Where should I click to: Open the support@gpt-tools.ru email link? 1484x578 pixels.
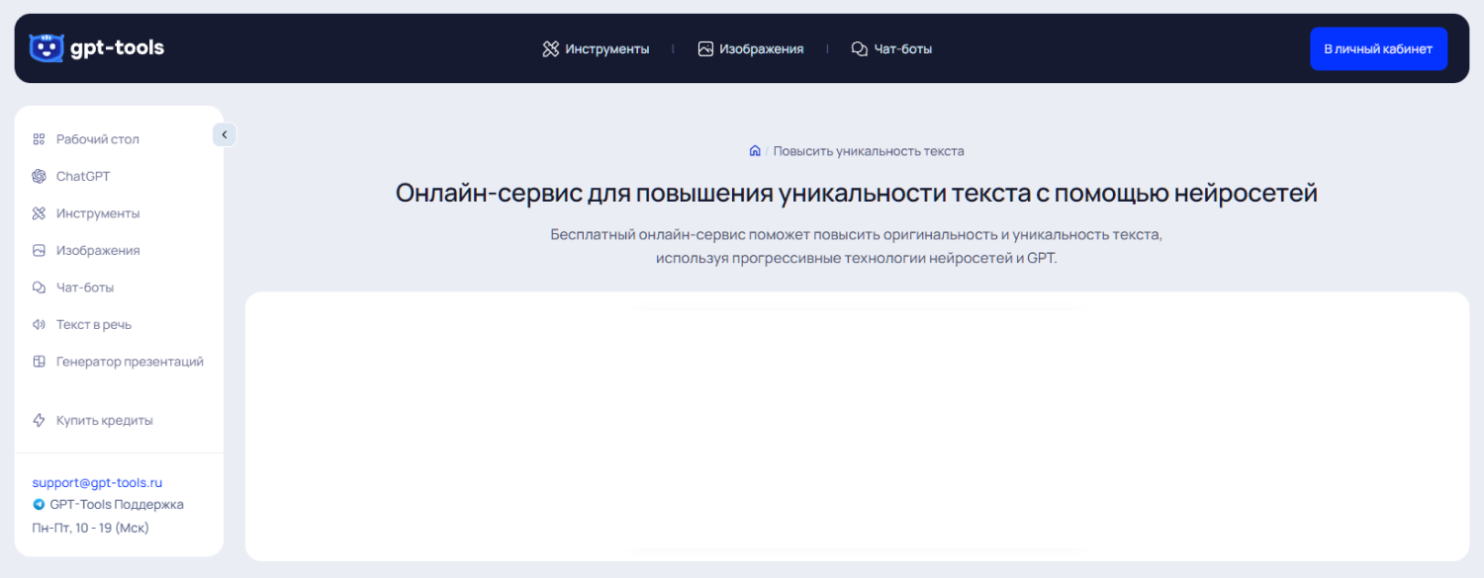(96, 482)
